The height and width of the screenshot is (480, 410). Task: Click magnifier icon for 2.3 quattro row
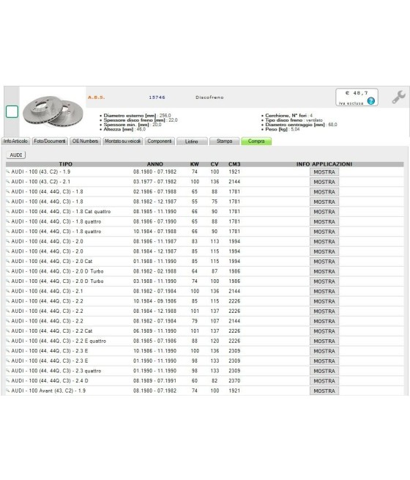click(8, 371)
